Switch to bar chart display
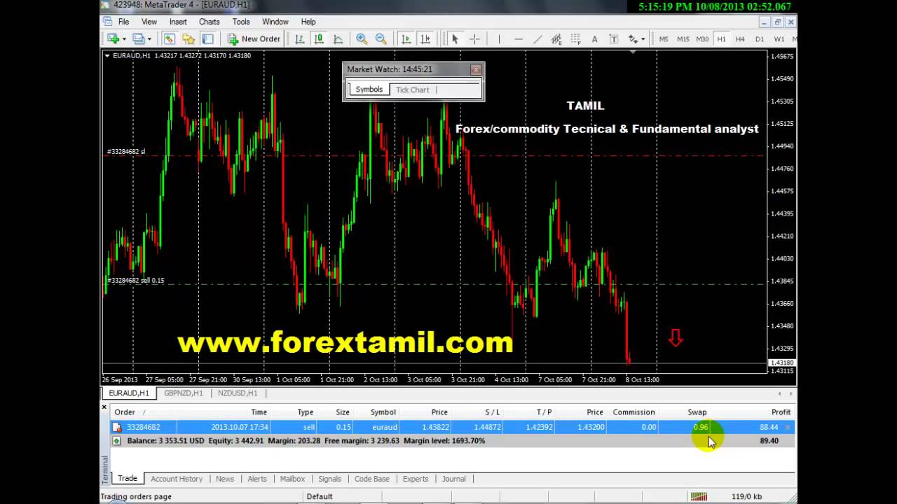897x504 pixels. click(x=300, y=39)
